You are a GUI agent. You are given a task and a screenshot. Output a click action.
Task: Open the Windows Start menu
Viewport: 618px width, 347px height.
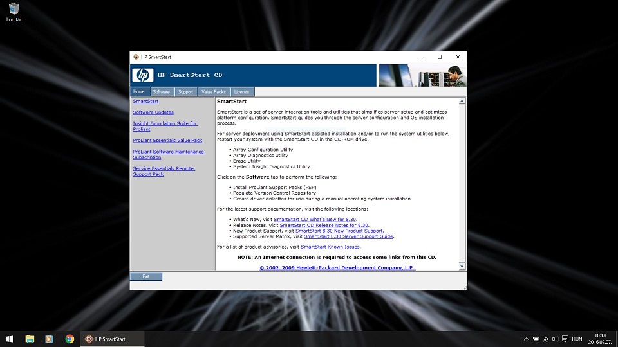[x=10, y=339]
